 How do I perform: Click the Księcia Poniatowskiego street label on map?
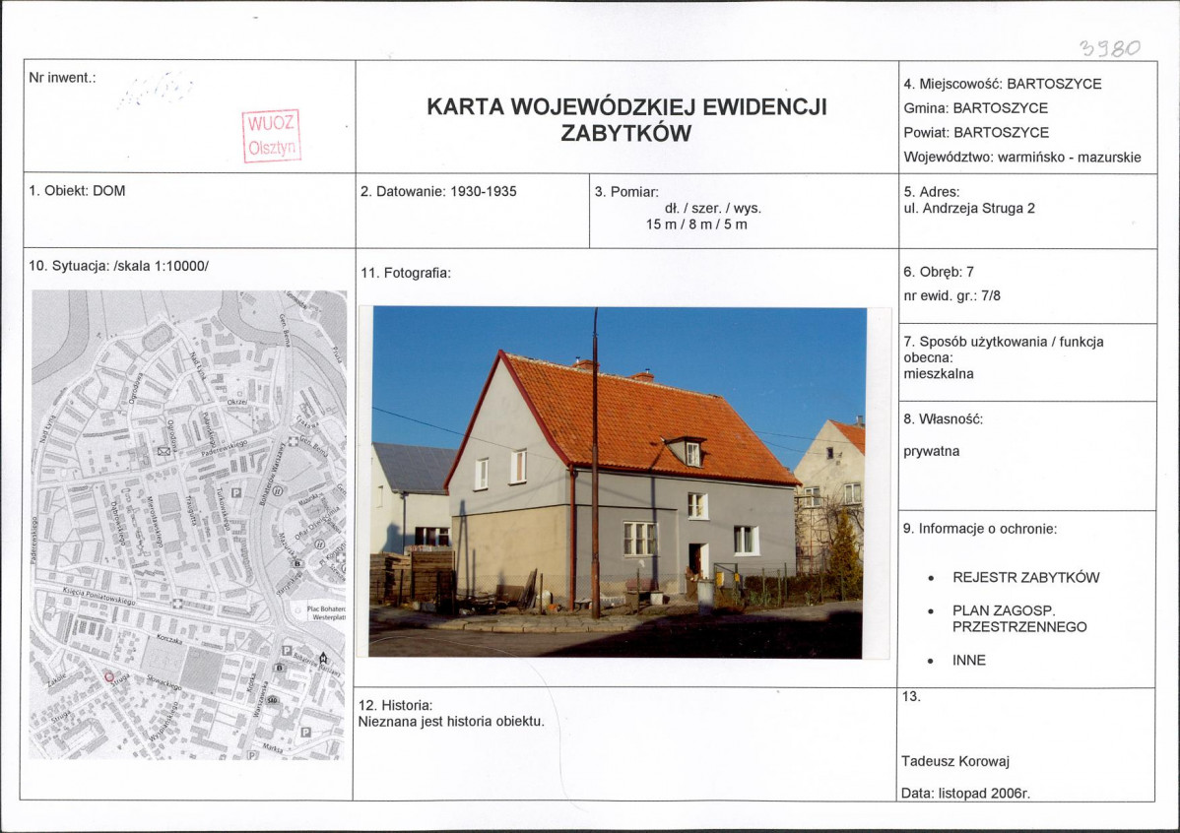pyautogui.click(x=99, y=596)
